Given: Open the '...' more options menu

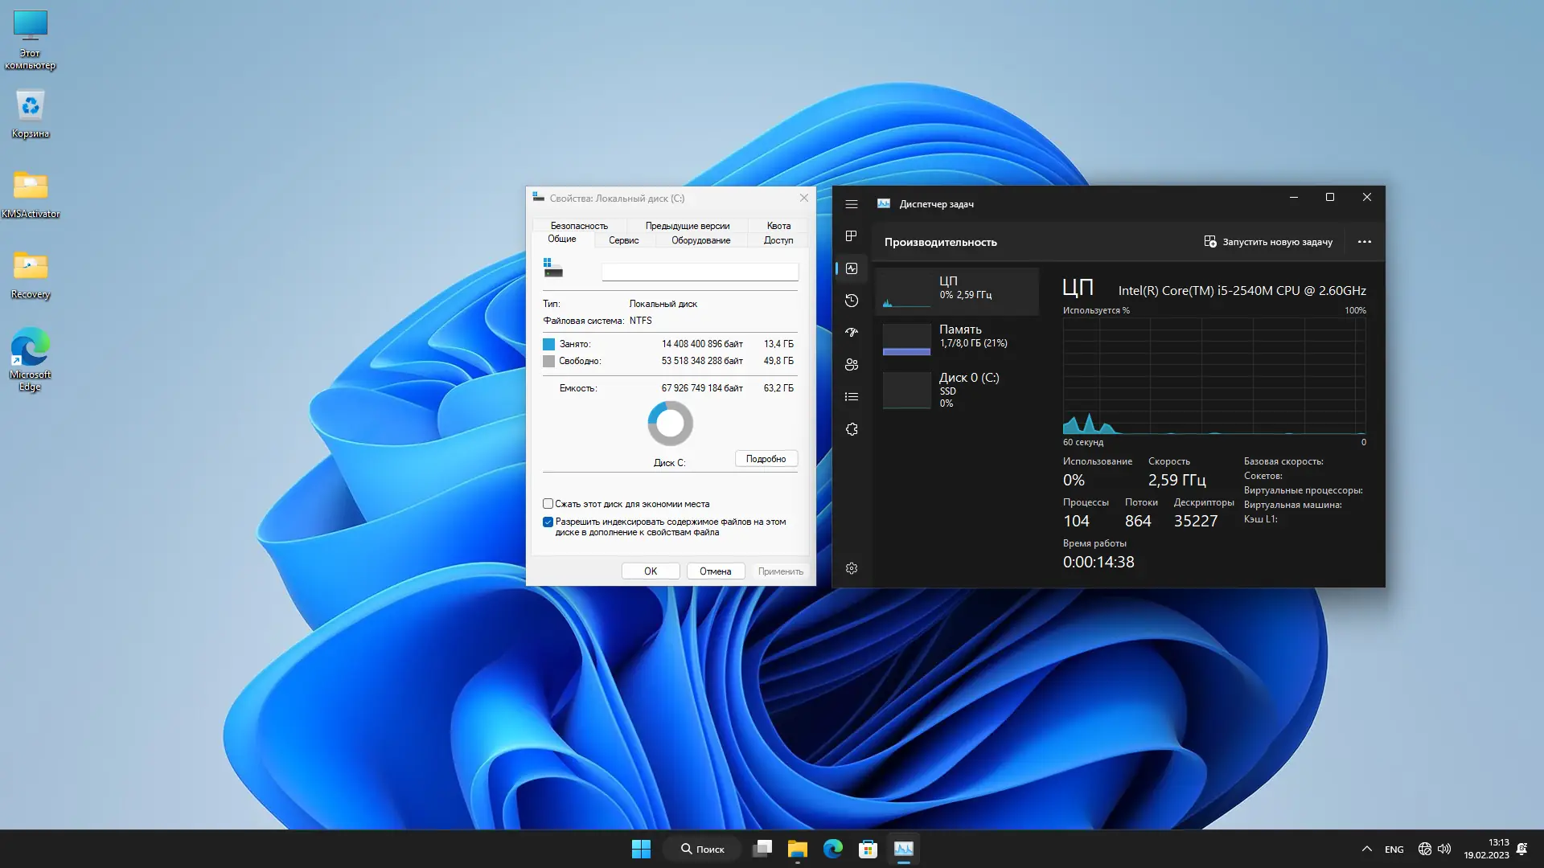Looking at the screenshot, I should (1364, 241).
